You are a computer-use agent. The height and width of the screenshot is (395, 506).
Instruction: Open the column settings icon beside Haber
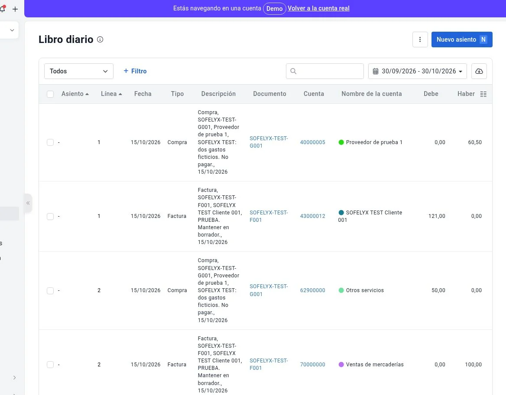pyautogui.click(x=483, y=94)
